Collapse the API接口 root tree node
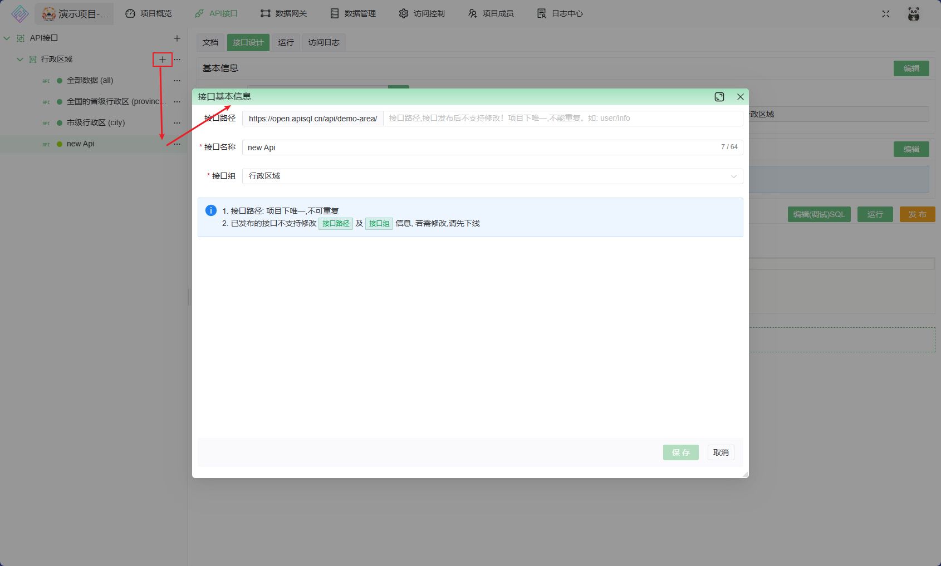 [7, 38]
